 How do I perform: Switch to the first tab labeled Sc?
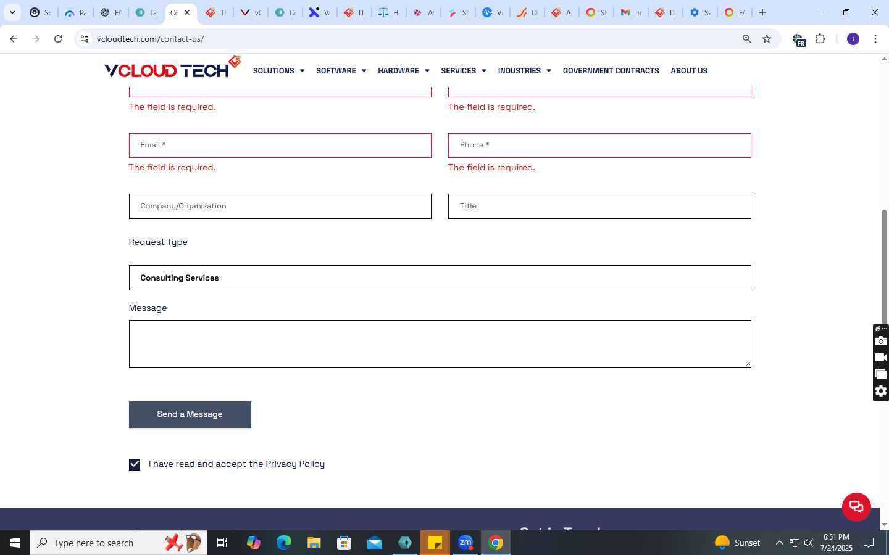(41, 12)
